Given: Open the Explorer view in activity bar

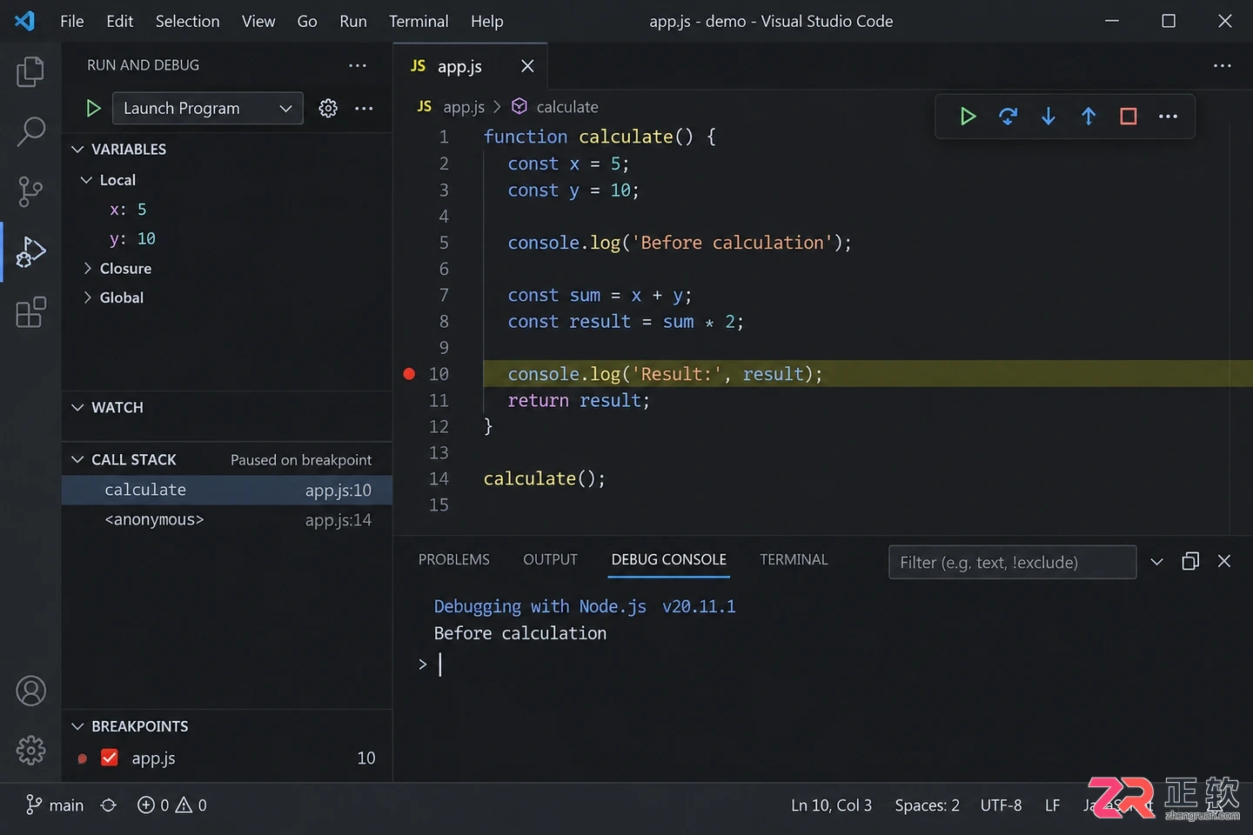Looking at the screenshot, I should pyautogui.click(x=30, y=71).
